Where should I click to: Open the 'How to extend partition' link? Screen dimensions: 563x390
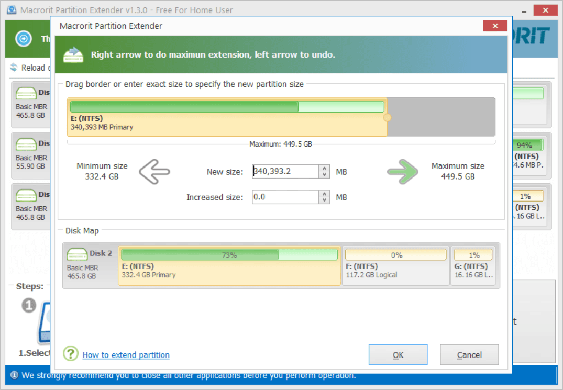[126, 355]
